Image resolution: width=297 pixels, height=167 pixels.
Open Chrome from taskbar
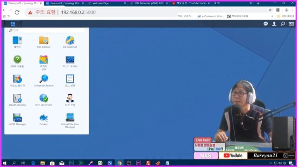119,163
